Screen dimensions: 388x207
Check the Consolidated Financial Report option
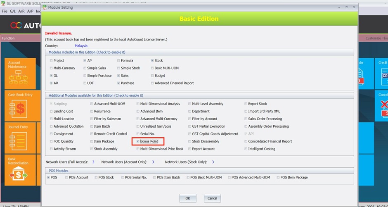coord(246,141)
